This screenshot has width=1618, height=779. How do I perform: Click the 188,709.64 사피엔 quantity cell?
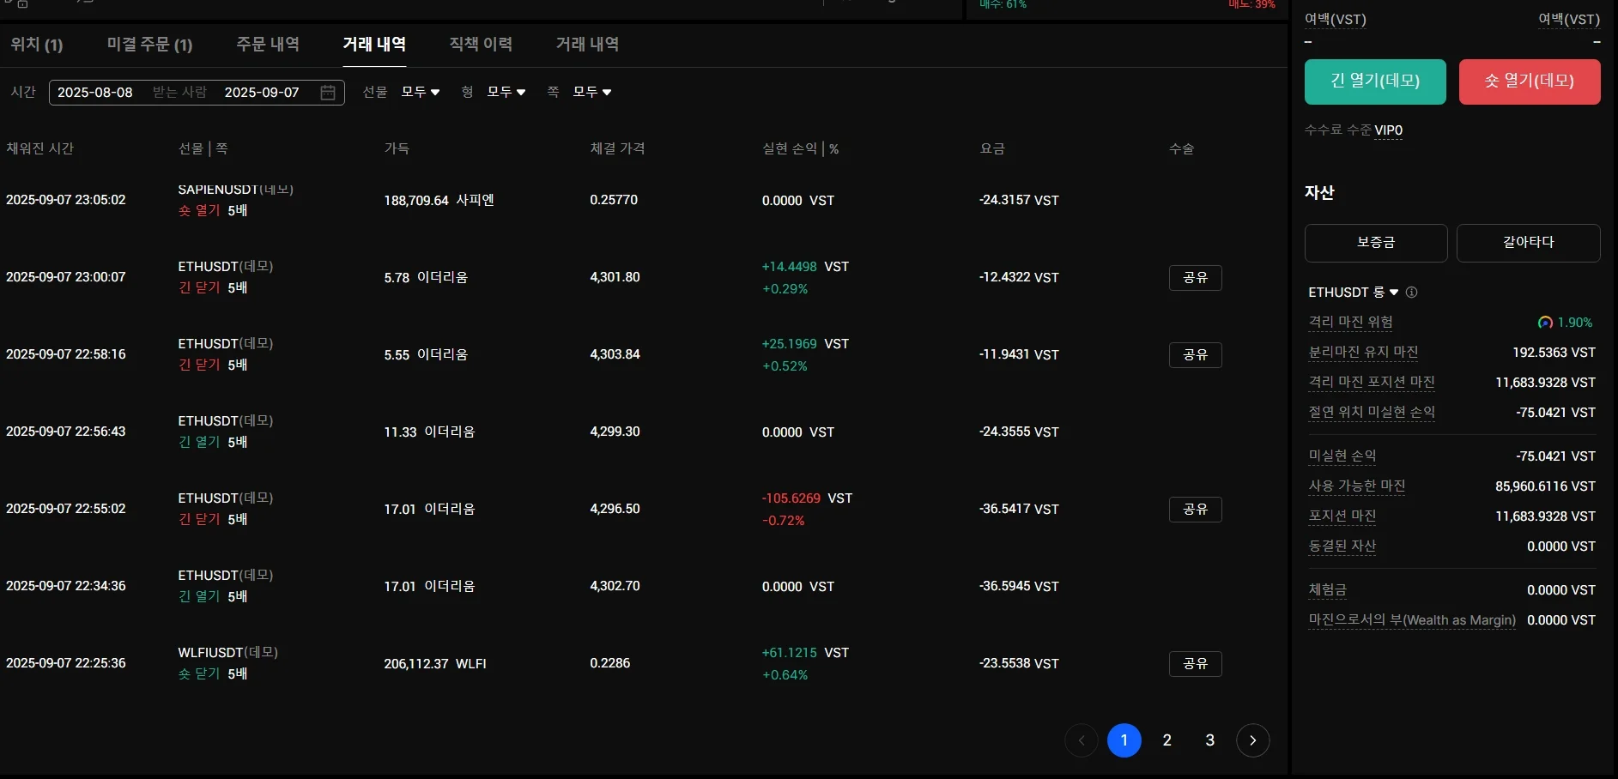pyautogui.click(x=439, y=201)
